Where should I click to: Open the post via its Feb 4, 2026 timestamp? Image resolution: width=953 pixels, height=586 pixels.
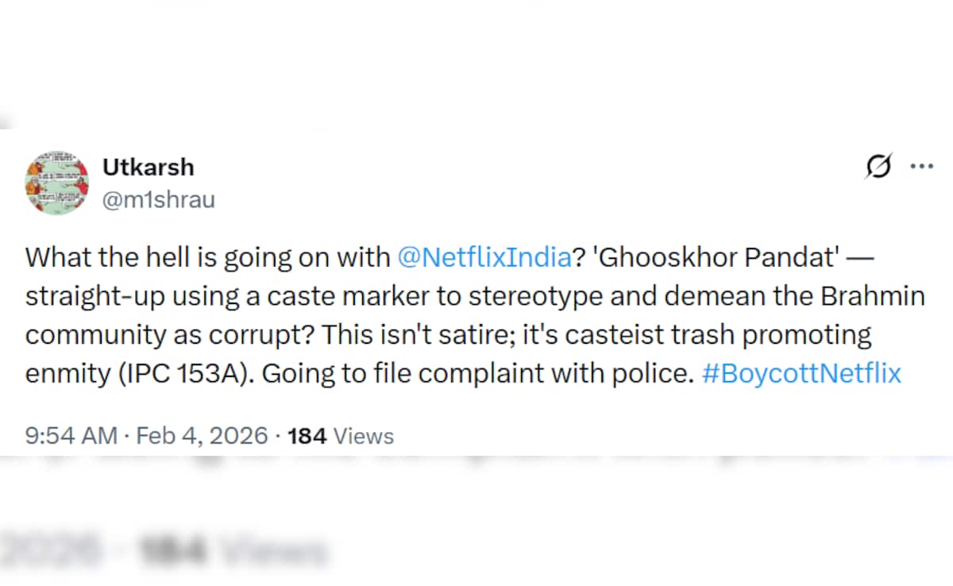[x=202, y=435]
